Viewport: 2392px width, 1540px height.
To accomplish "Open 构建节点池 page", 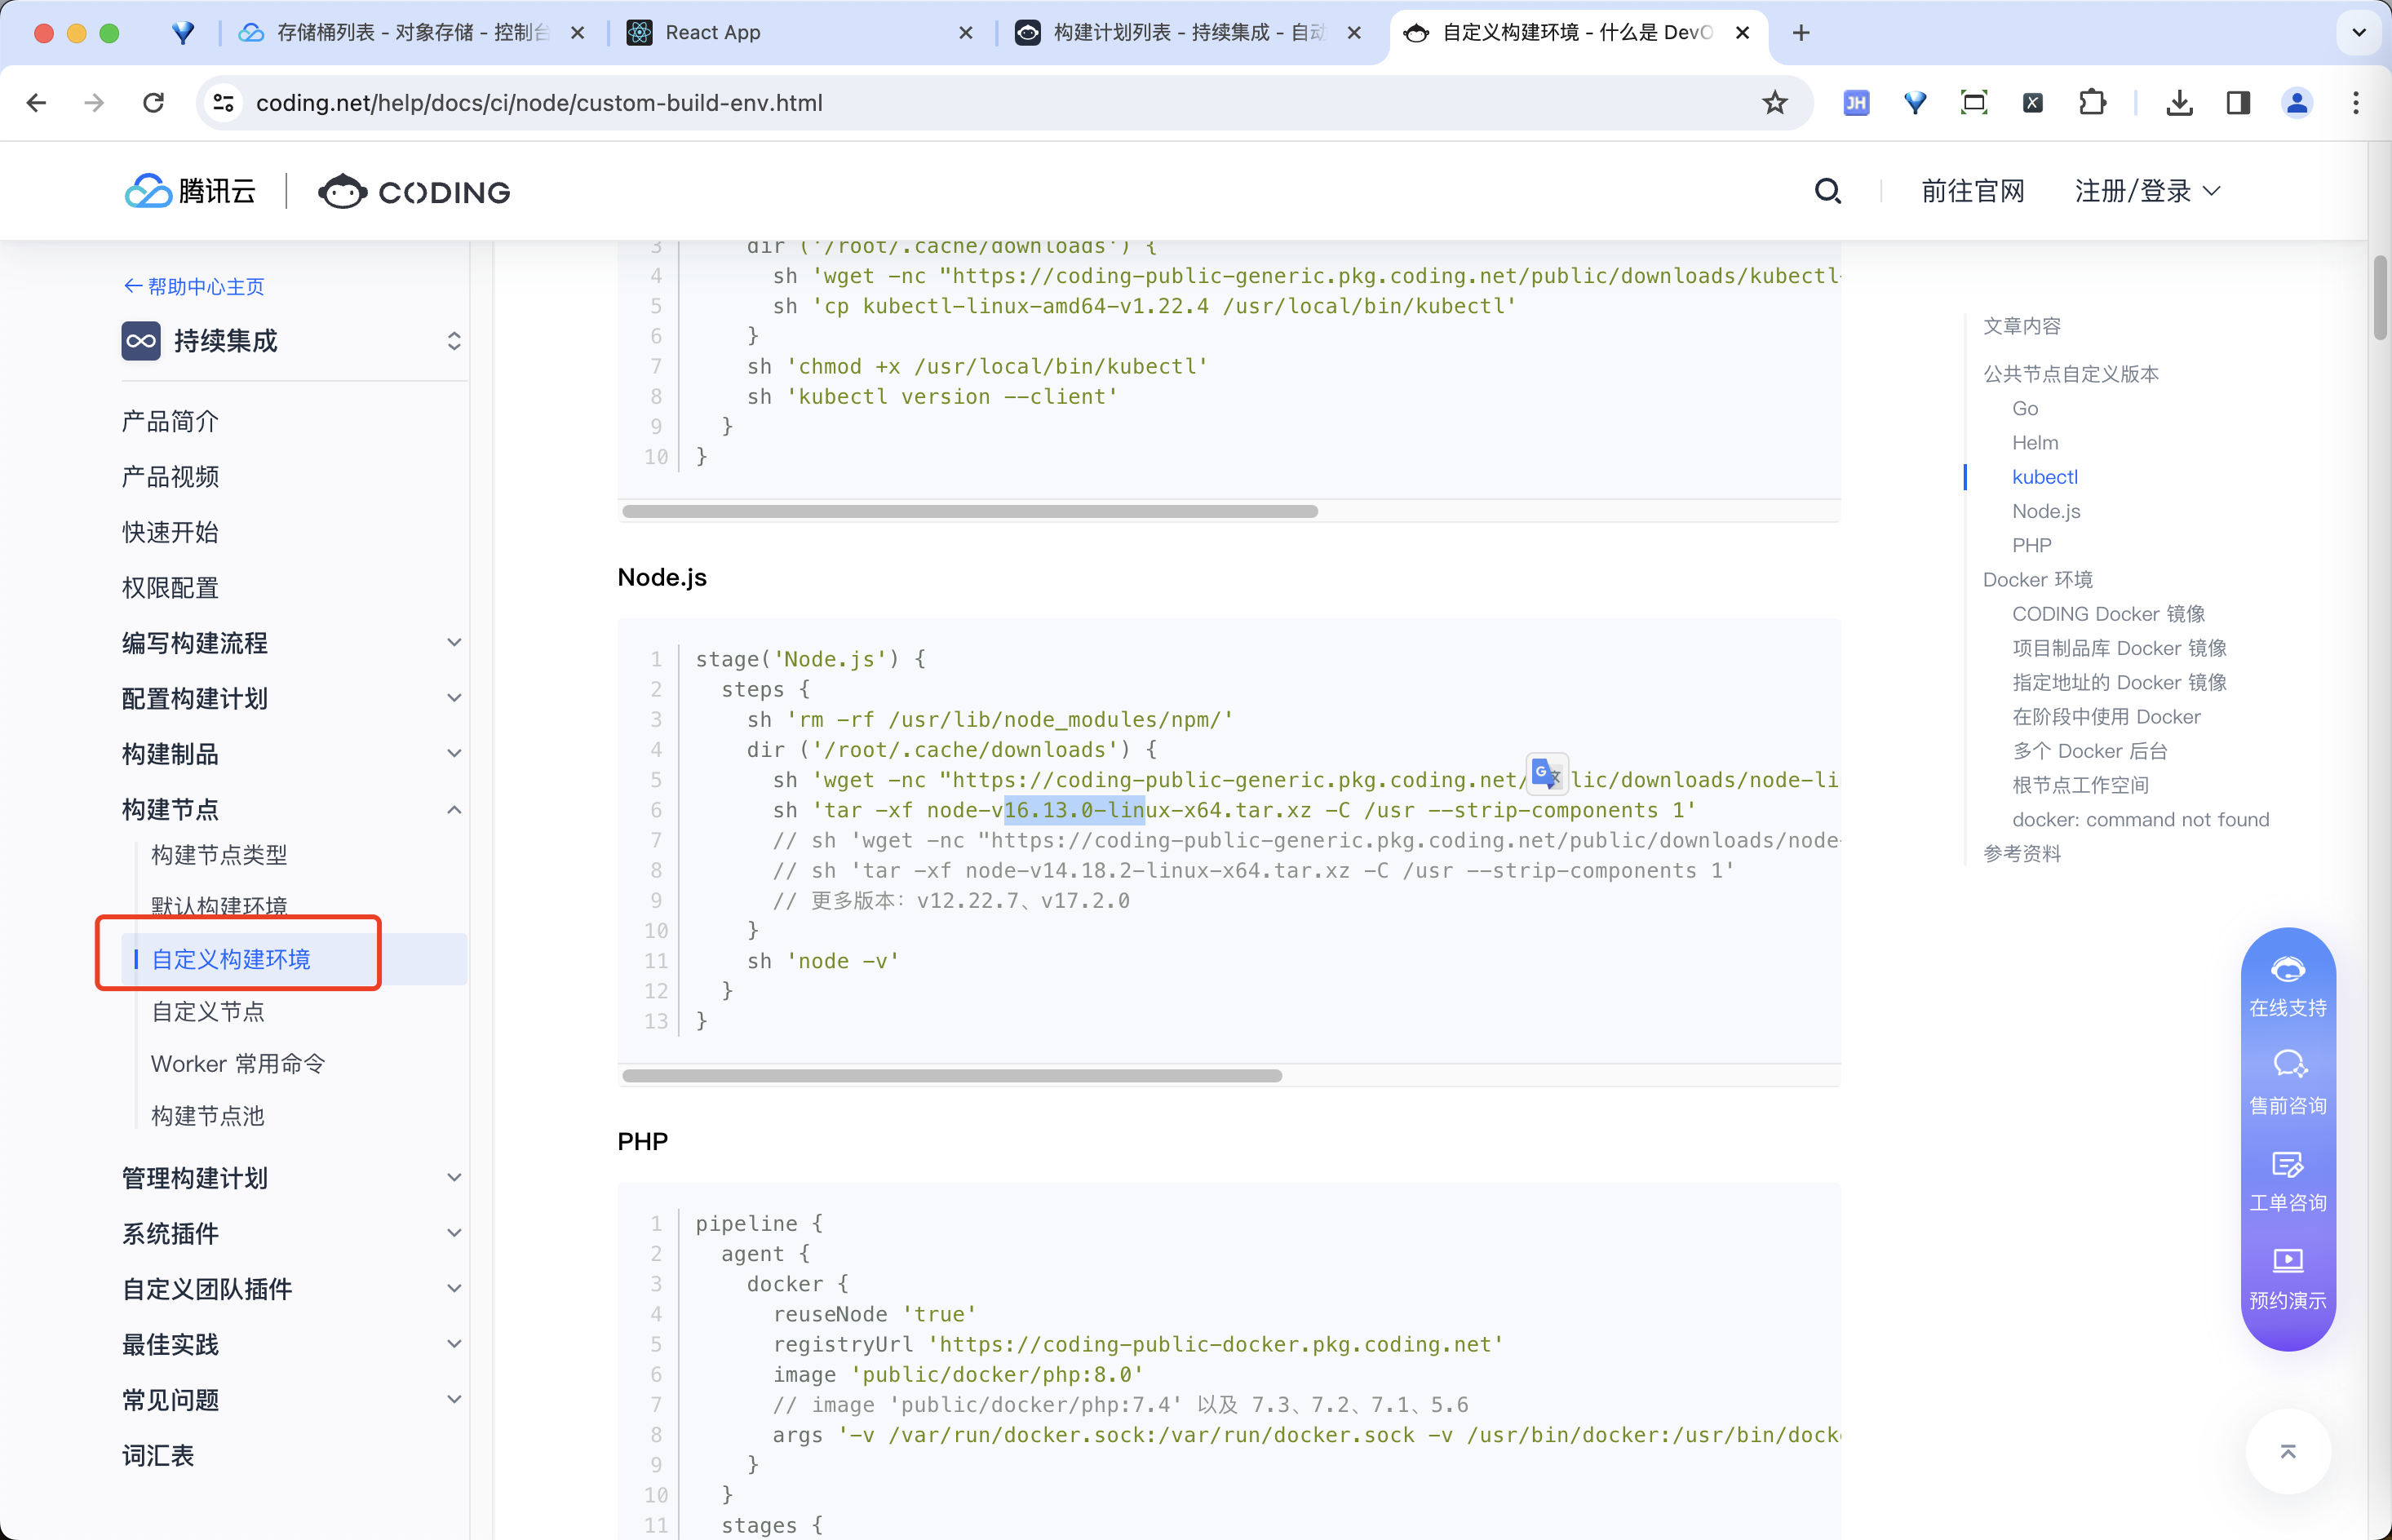I will coord(208,1116).
